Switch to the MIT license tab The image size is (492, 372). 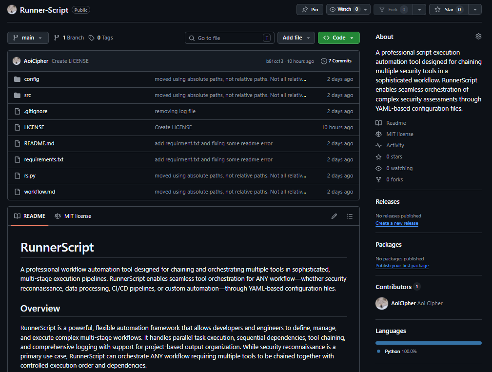click(73, 216)
